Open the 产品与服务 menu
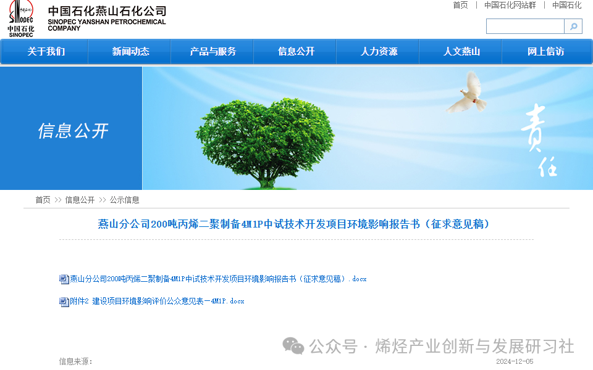The image size is (593, 370). [213, 51]
